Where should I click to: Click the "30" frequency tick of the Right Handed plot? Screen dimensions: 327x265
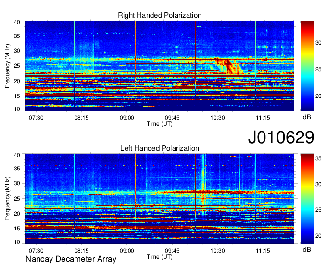point(17,51)
